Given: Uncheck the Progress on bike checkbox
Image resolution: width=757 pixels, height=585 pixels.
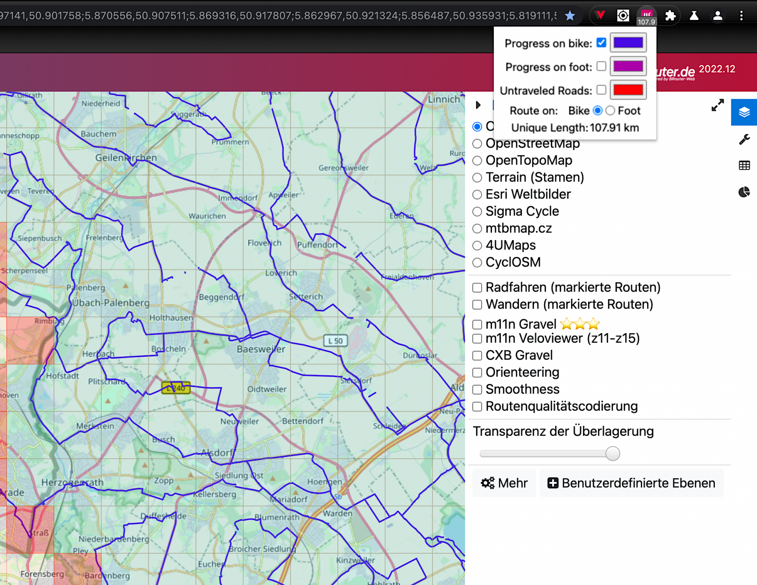Looking at the screenshot, I should coord(601,43).
